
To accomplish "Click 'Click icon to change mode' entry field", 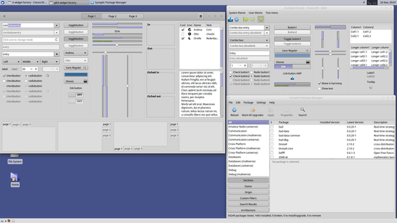I will 30,40.
